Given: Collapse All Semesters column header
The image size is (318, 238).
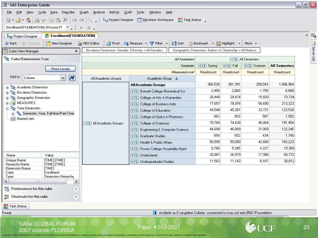Looking at the screenshot, I should pos(231,59).
